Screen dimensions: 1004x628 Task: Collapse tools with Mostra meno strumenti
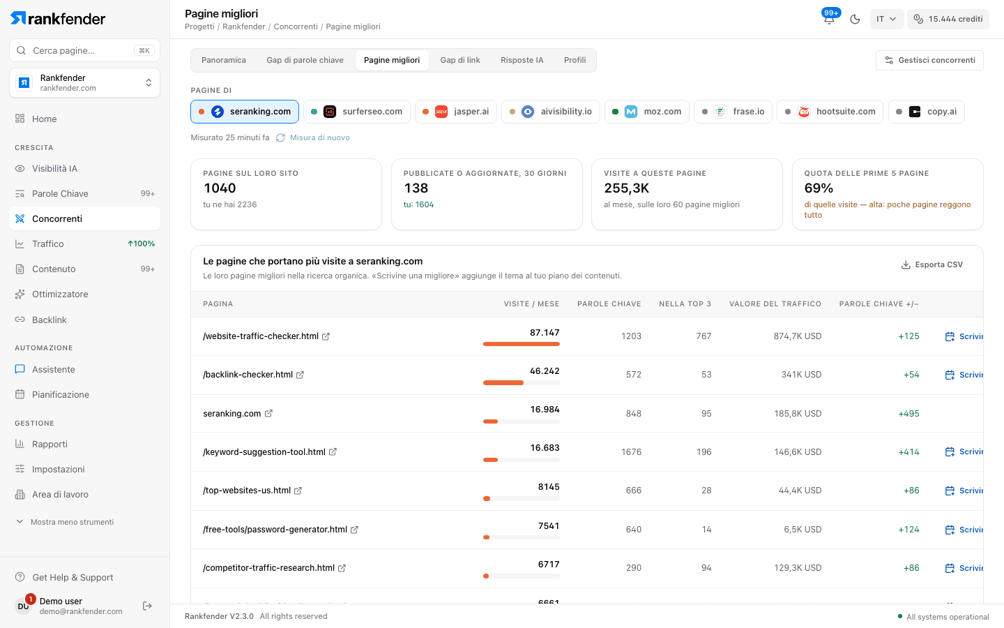(x=65, y=522)
